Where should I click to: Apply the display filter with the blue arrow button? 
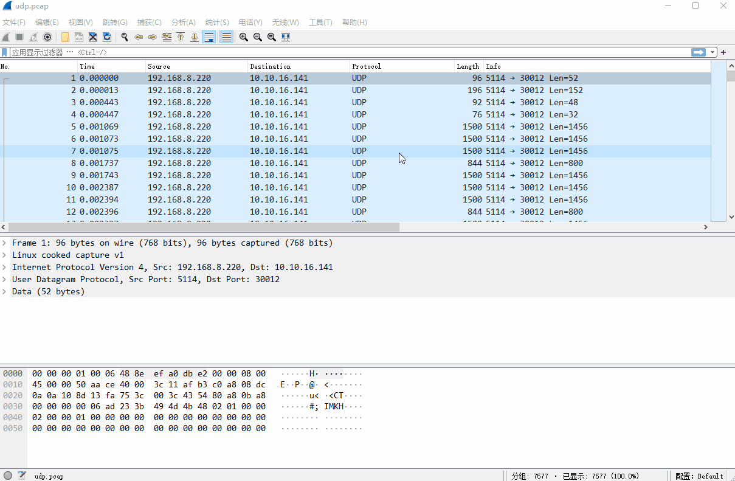click(698, 52)
